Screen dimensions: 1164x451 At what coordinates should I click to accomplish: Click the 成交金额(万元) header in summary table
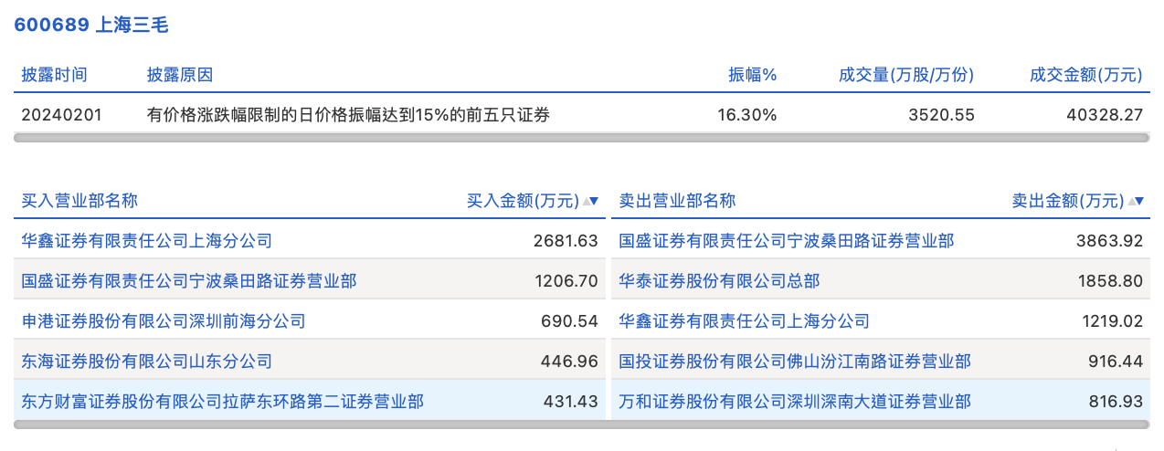point(1085,75)
